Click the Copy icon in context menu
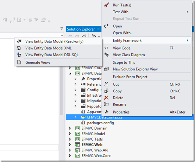 [106, 91]
